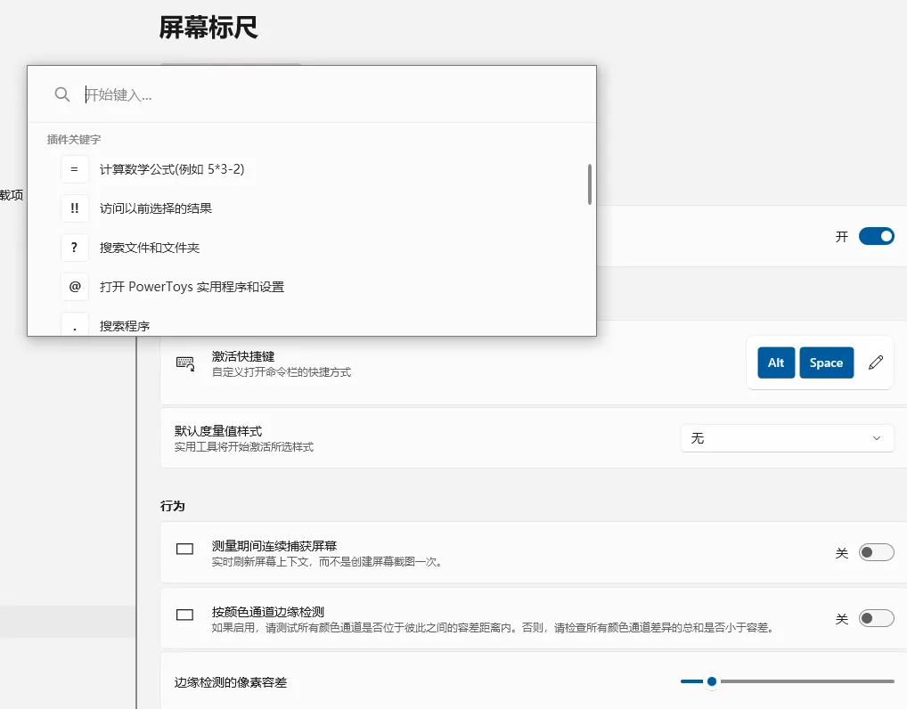Click the chevron arrow in the 无 combo box
This screenshot has width=907, height=709.
pyautogui.click(x=877, y=438)
